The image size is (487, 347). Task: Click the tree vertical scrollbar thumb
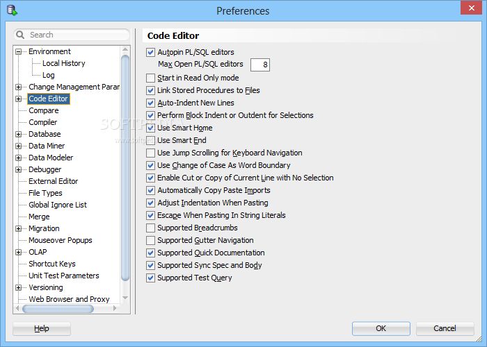125,168
